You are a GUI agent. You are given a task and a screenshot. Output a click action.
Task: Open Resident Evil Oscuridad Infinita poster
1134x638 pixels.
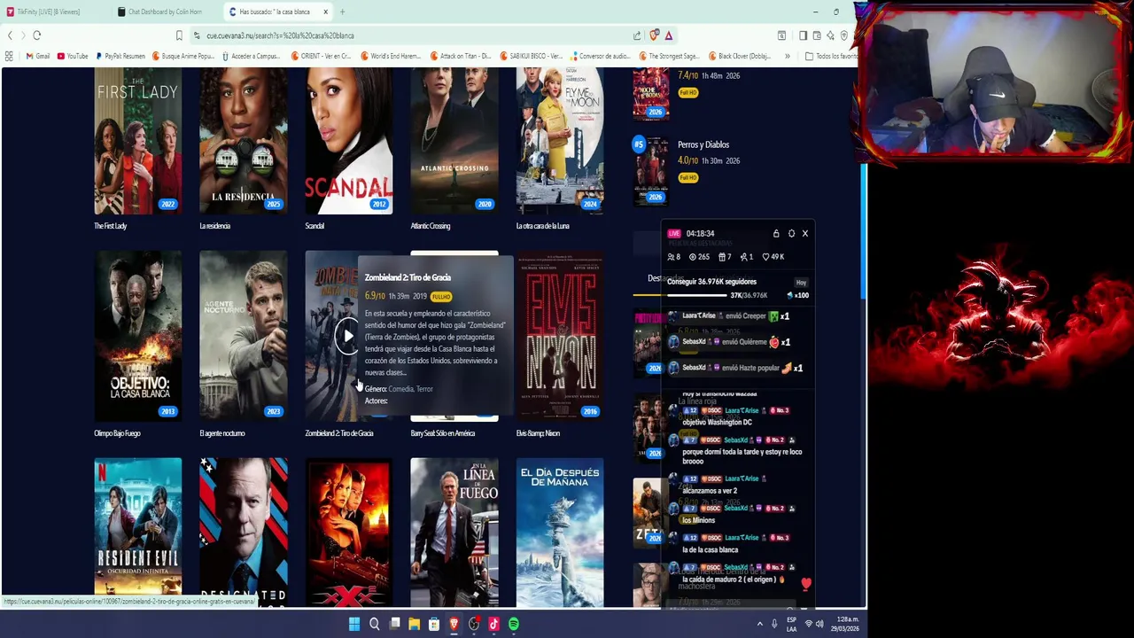click(x=138, y=533)
